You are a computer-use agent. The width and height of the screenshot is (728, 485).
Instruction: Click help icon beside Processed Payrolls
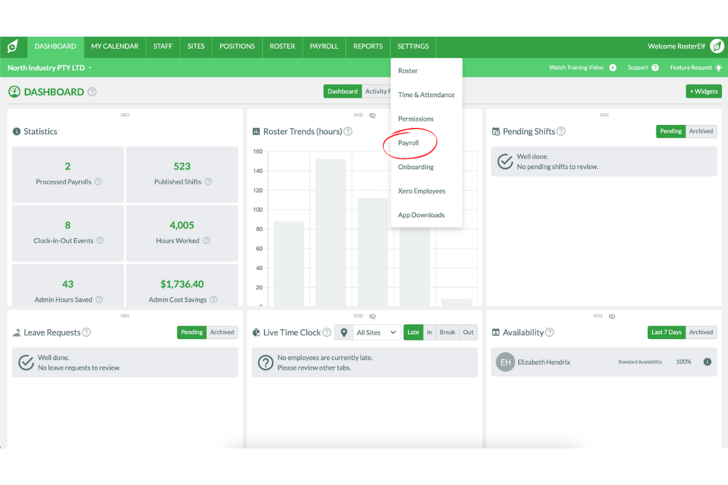pyautogui.click(x=98, y=182)
